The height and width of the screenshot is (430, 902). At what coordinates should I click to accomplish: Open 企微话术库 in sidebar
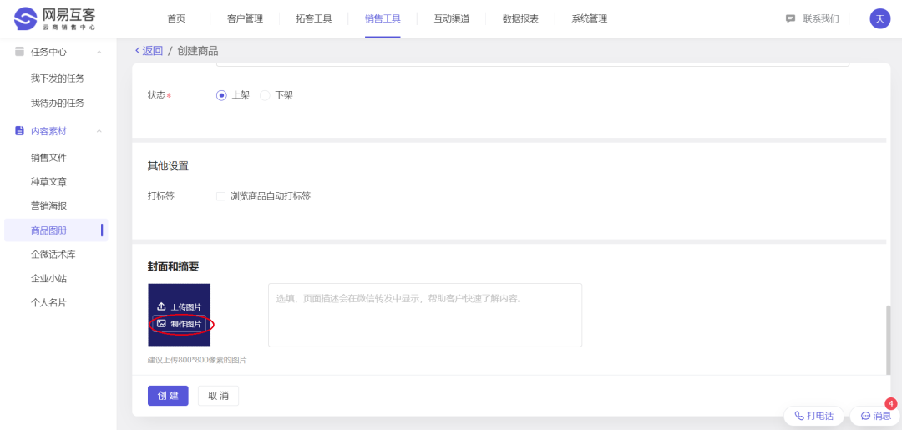point(53,254)
